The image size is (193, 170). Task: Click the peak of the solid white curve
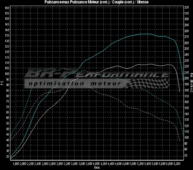pos(146,64)
